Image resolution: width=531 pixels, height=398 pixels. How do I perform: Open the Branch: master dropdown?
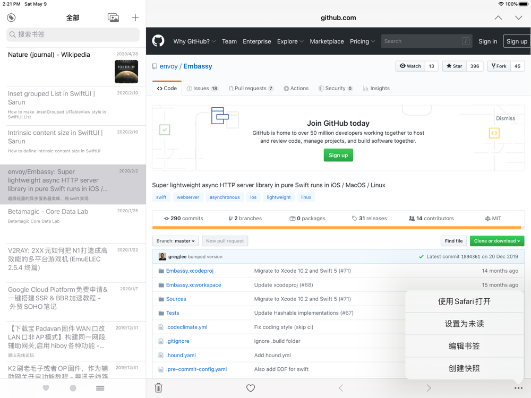(x=175, y=241)
